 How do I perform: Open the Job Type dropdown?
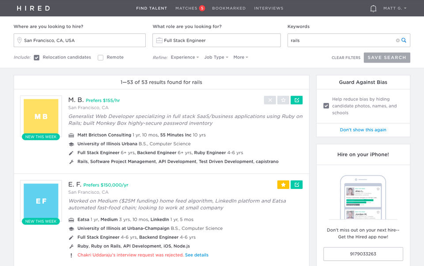coord(216,57)
